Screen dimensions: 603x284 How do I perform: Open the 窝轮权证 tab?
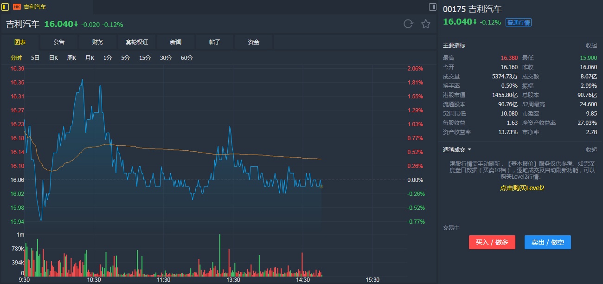137,42
